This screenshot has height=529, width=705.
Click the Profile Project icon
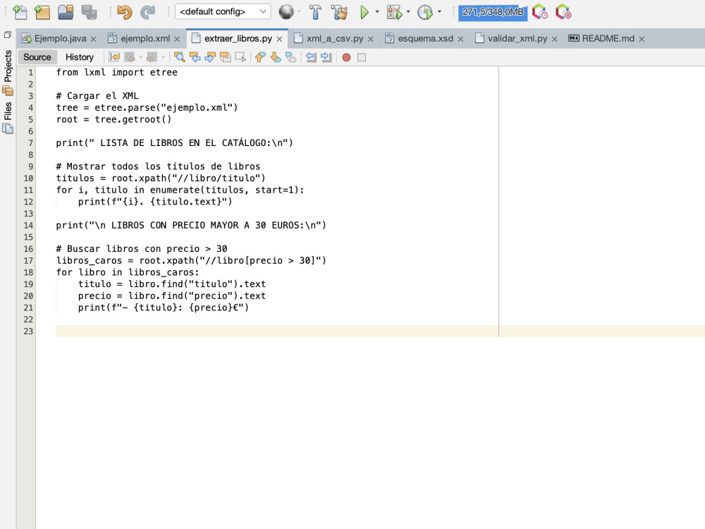tap(425, 12)
